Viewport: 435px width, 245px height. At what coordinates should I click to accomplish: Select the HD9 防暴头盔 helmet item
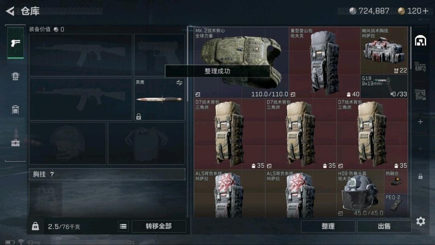click(x=360, y=194)
